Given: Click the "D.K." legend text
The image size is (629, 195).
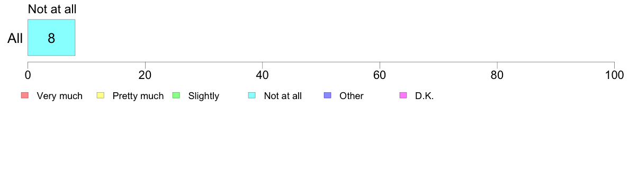Looking at the screenshot, I should (x=425, y=96).
